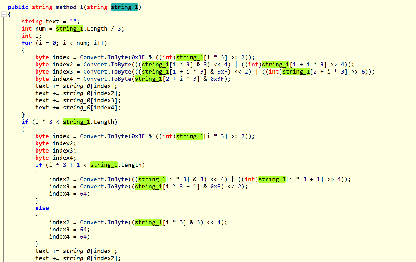This screenshot has height=262, width=416.
Task: Click the 'if (i * 3 < string_1.Length)' condition
Action: coord(69,122)
